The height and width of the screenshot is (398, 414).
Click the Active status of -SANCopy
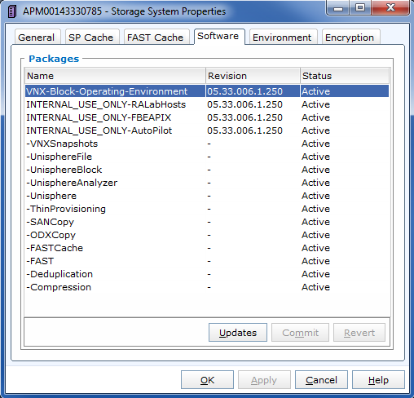pos(315,222)
